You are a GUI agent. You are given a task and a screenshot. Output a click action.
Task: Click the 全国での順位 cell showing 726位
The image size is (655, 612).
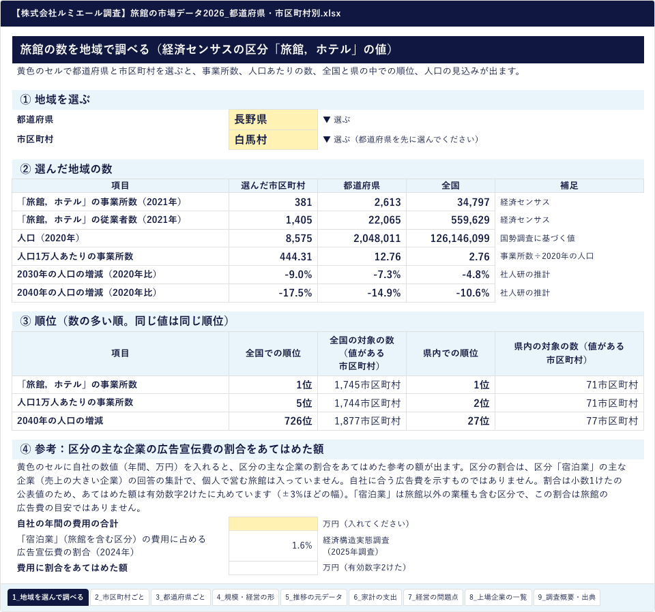point(273,421)
